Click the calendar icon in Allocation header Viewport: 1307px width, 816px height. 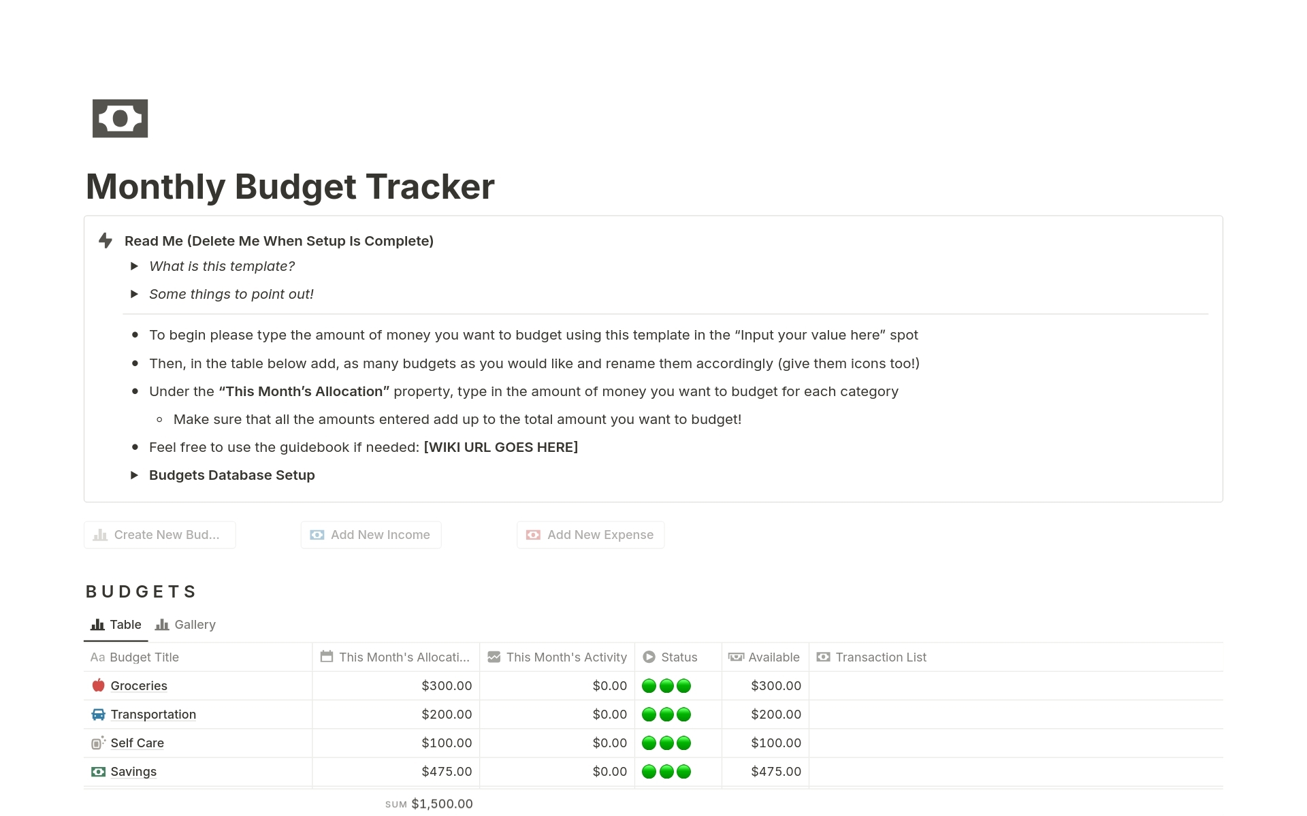327,657
